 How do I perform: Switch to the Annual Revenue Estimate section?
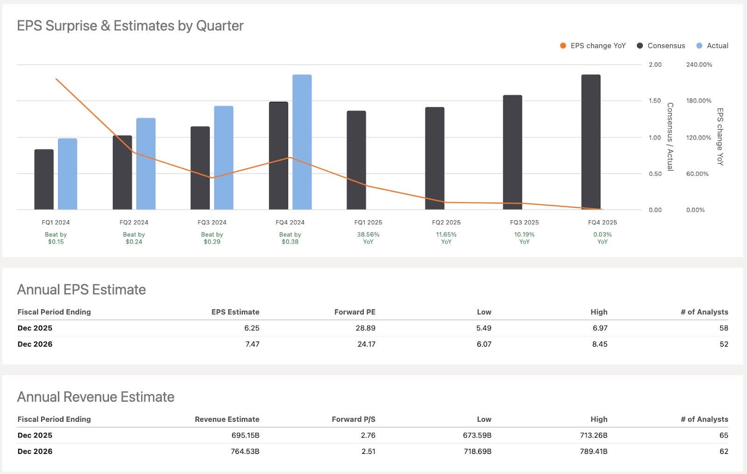pyautogui.click(x=95, y=397)
